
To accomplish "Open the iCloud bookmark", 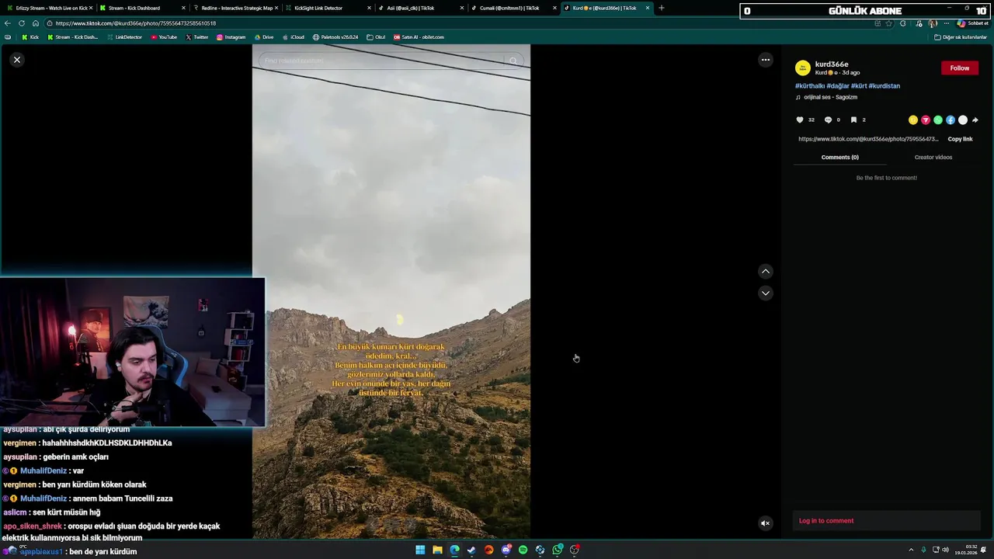I will coord(293,37).
